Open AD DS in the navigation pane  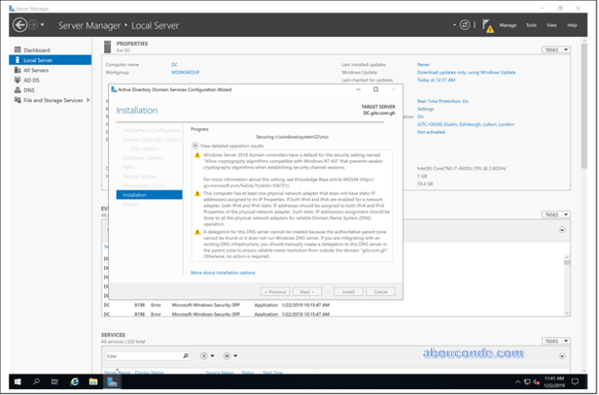tap(31, 81)
